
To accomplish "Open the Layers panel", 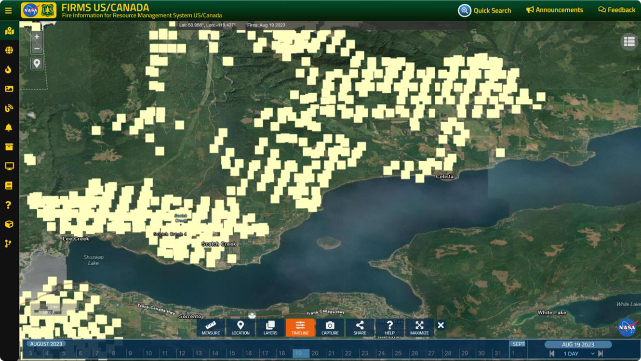I will (x=270, y=327).
